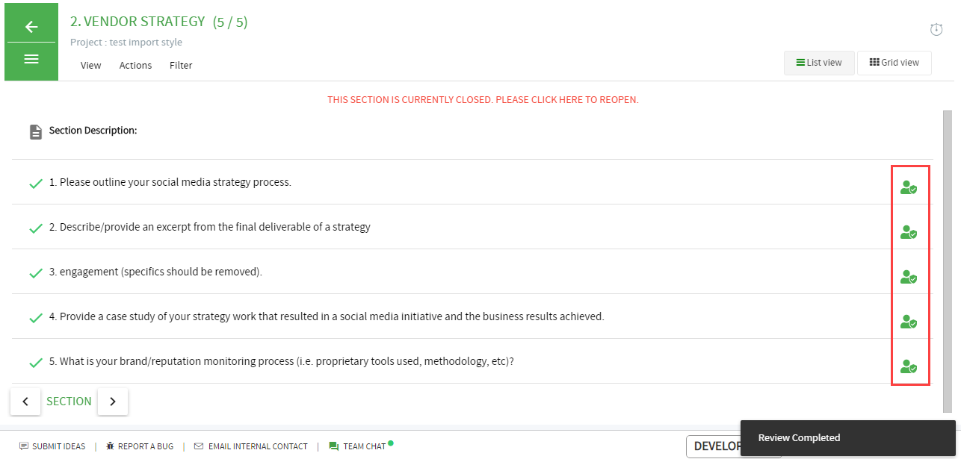Switch to List view
961x459 pixels.
coord(819,63)
